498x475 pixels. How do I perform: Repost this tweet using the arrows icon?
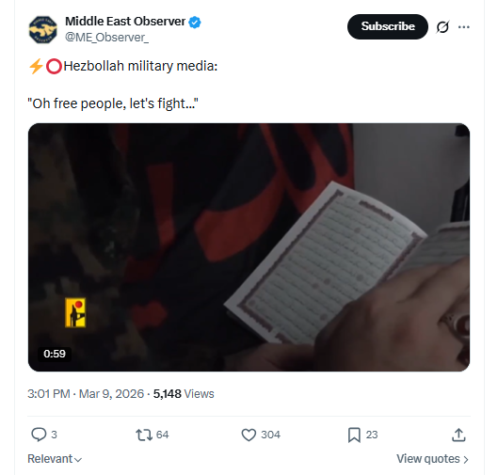coord(144,435)
